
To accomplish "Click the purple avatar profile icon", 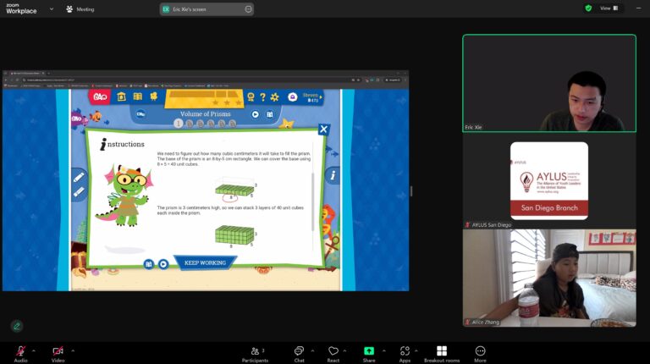I will click(292, 97).
